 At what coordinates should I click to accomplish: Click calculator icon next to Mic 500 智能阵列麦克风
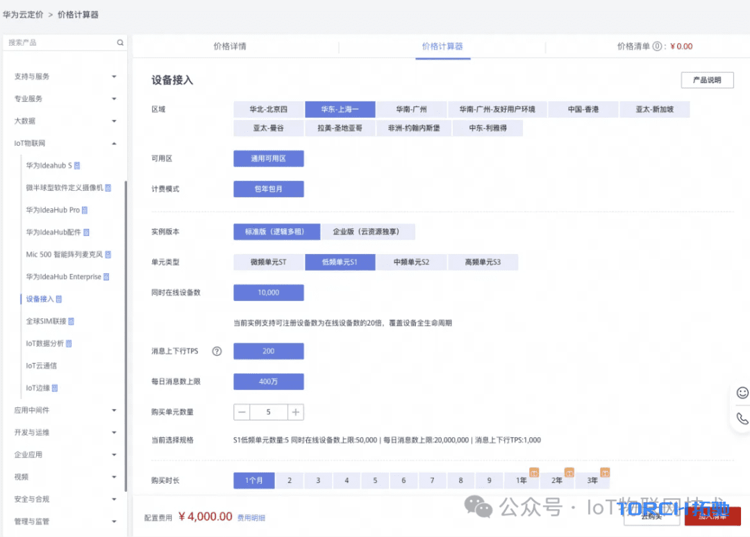(x=108, y=255)
